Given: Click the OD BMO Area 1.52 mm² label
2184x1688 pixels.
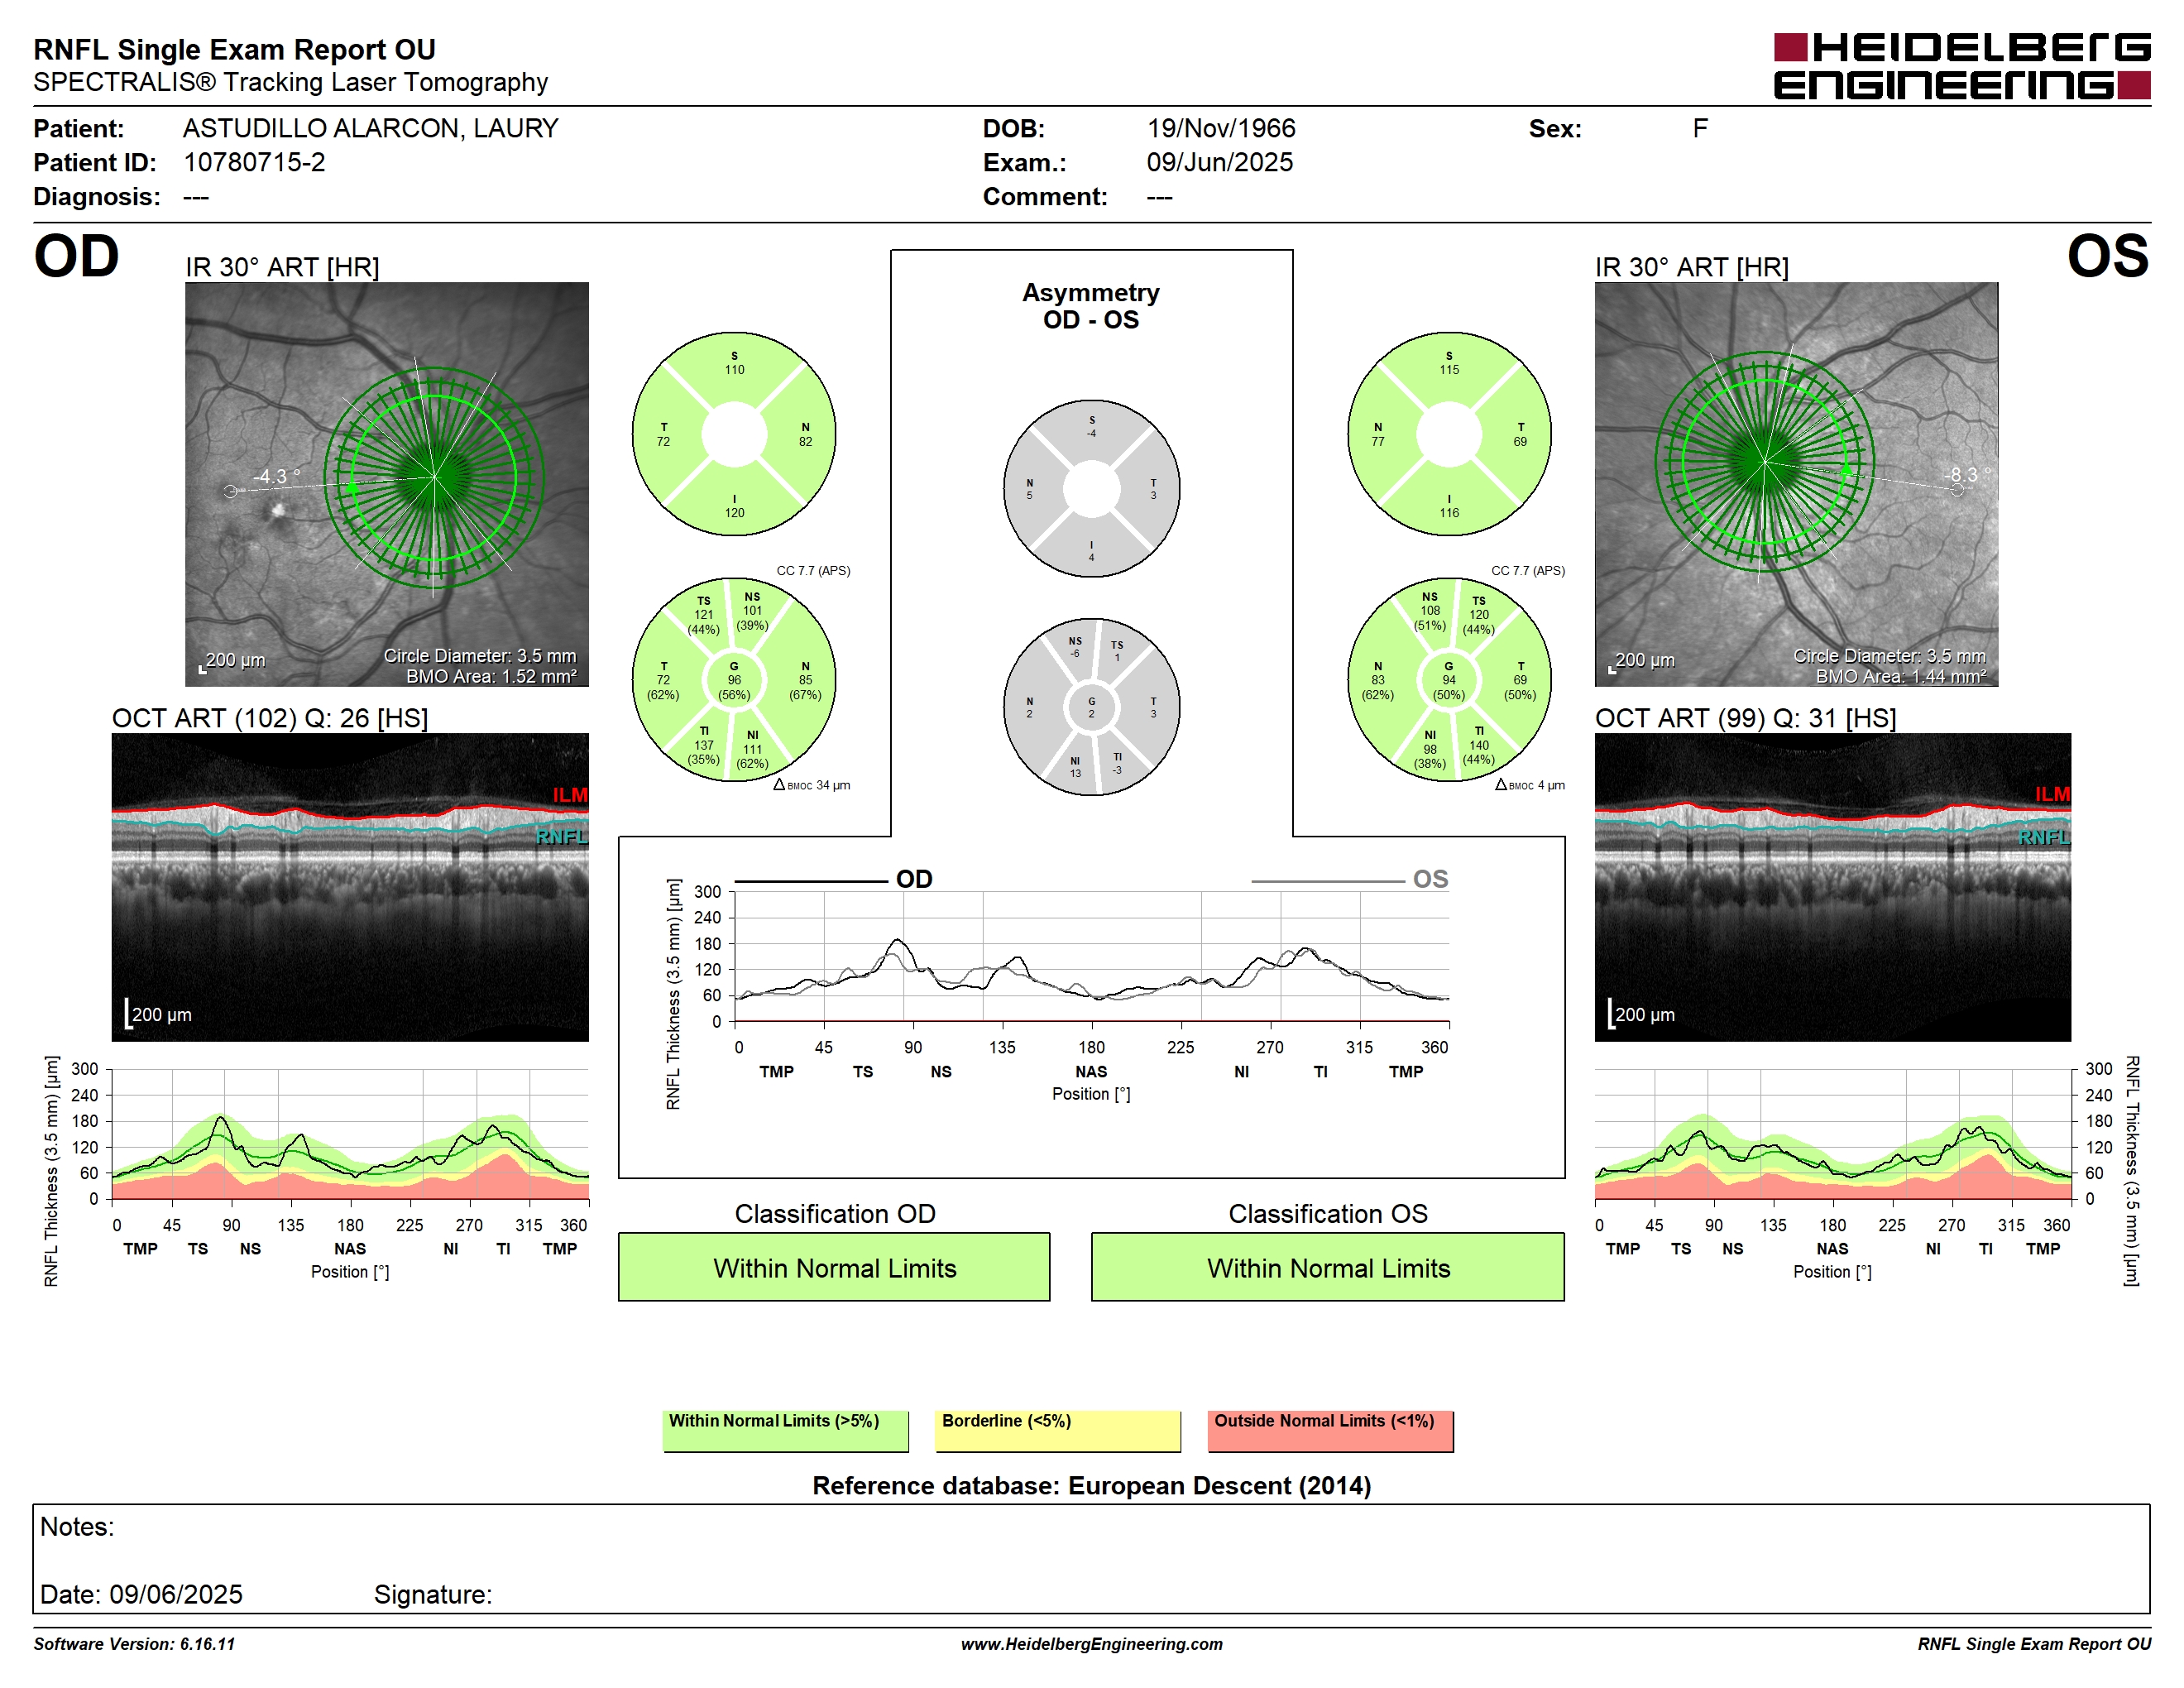Looking at the screenshot, I should point(491,677).
